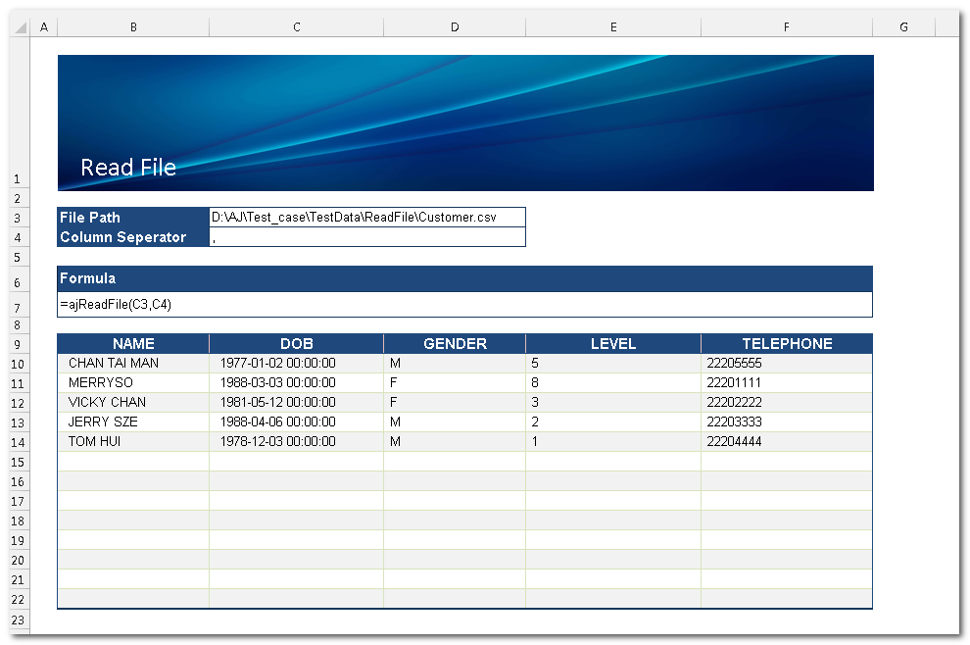
Task: Select column G header
Action: tap(903, 27)
